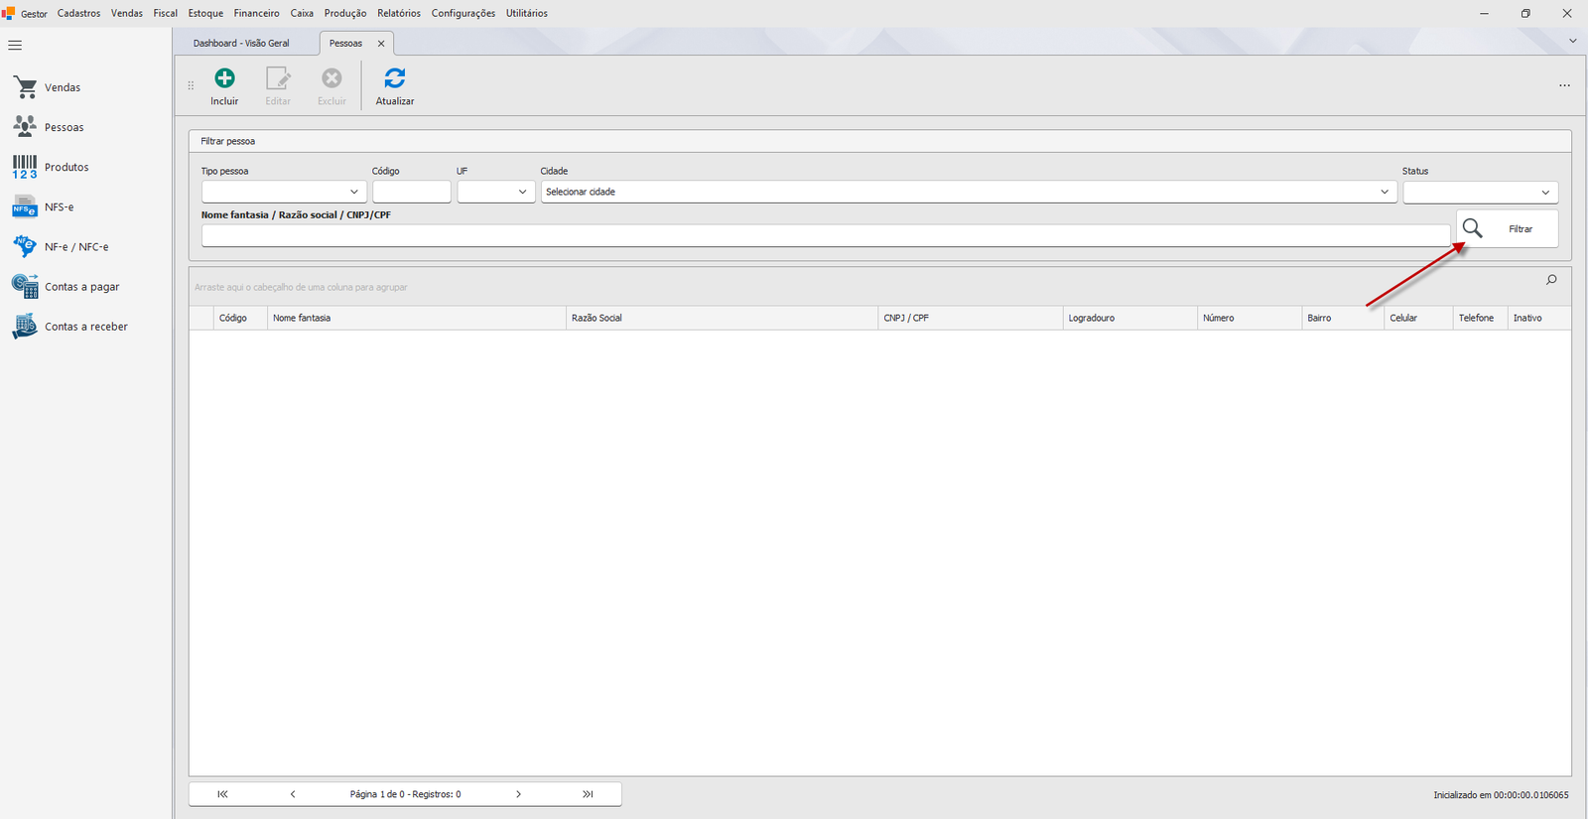Close the Pessoas tab
This screenshot has width=1588, height=819.
click(381, 44)
